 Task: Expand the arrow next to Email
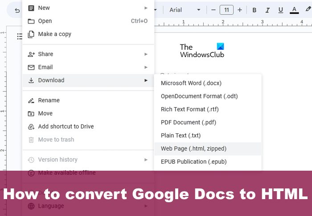146,67
